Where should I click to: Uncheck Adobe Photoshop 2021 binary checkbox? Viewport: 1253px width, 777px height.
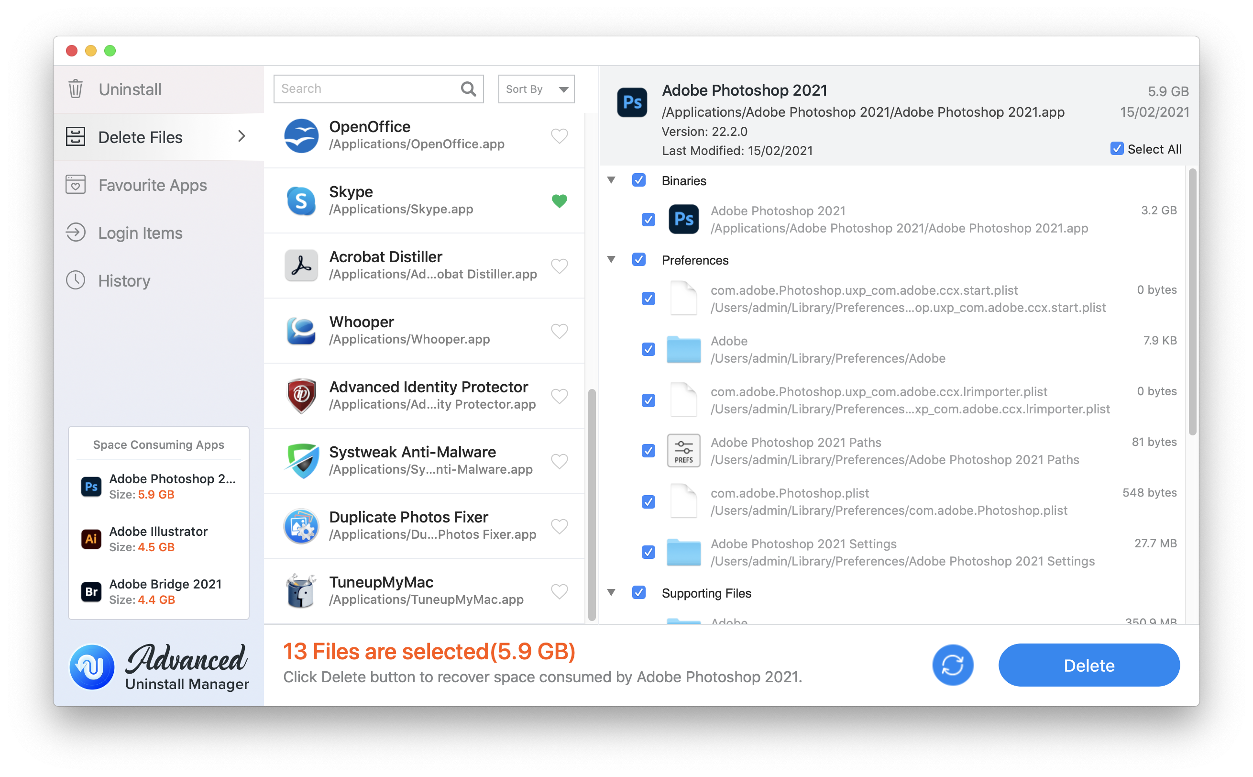coord(648,220)
